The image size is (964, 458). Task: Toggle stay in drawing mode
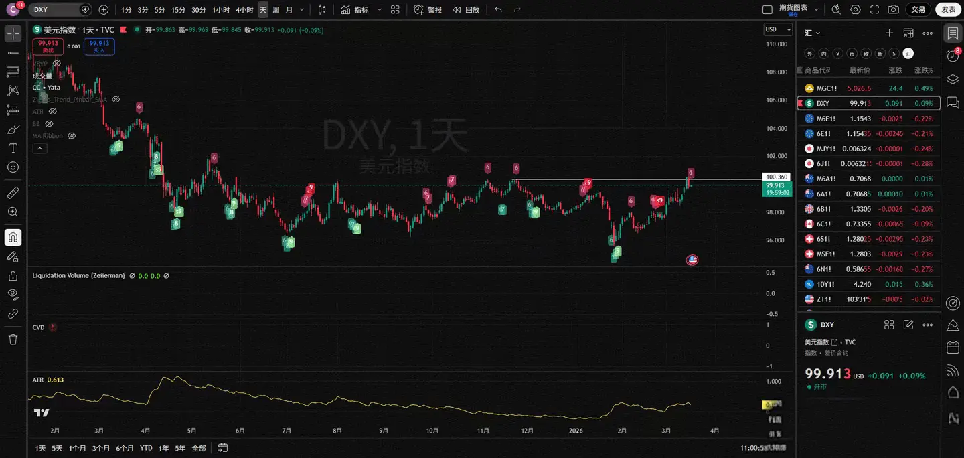click(13, 256)
